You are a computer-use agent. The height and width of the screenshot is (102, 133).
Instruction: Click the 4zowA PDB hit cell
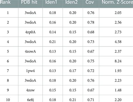(30, 51)
